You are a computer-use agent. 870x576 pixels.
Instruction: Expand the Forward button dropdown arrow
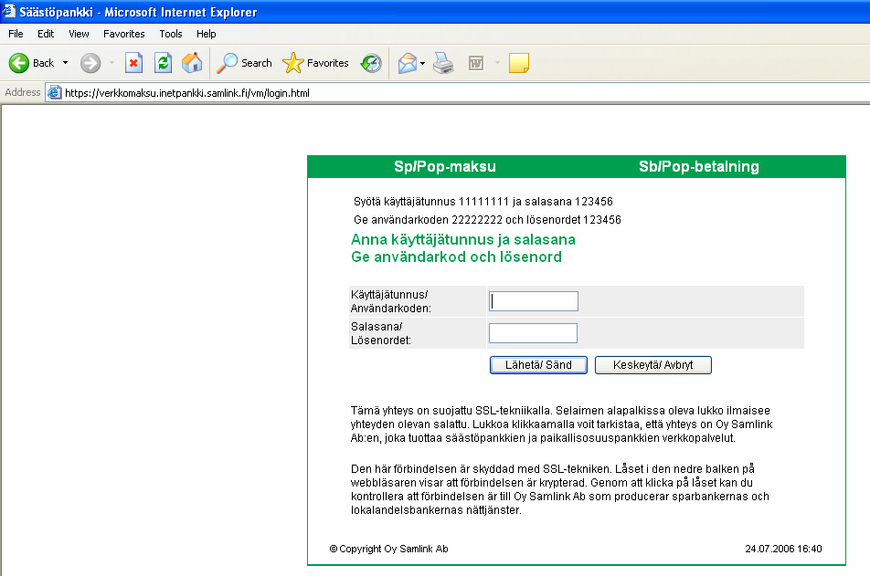tap(111, 63)
